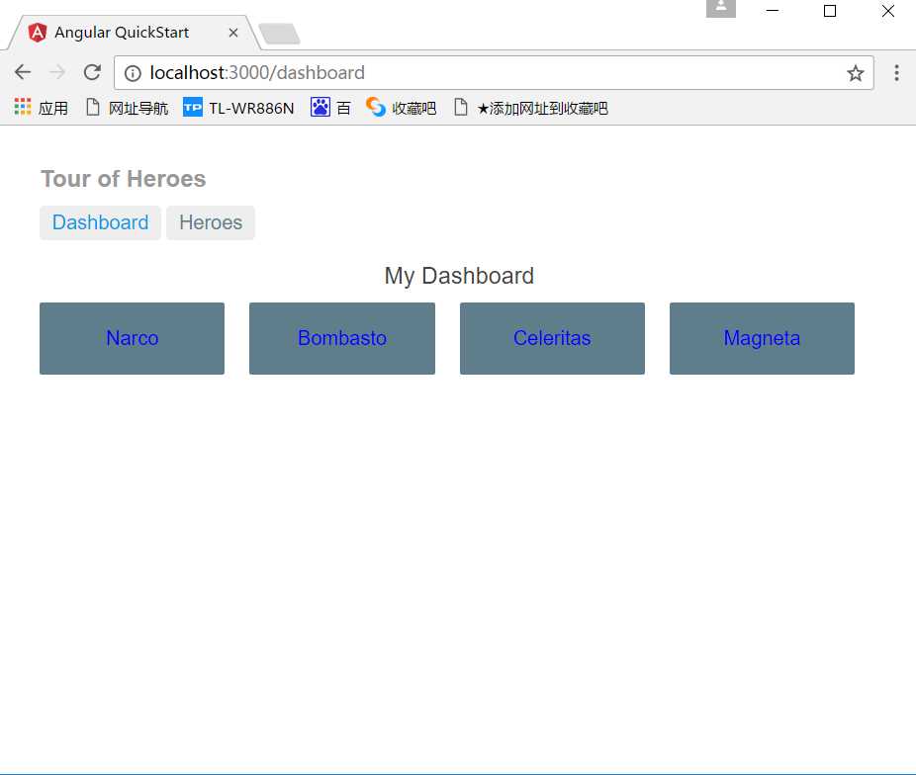The image size is (916, 775).
Task: Minimize the Chrome window
Action: [x=773, y=11]
